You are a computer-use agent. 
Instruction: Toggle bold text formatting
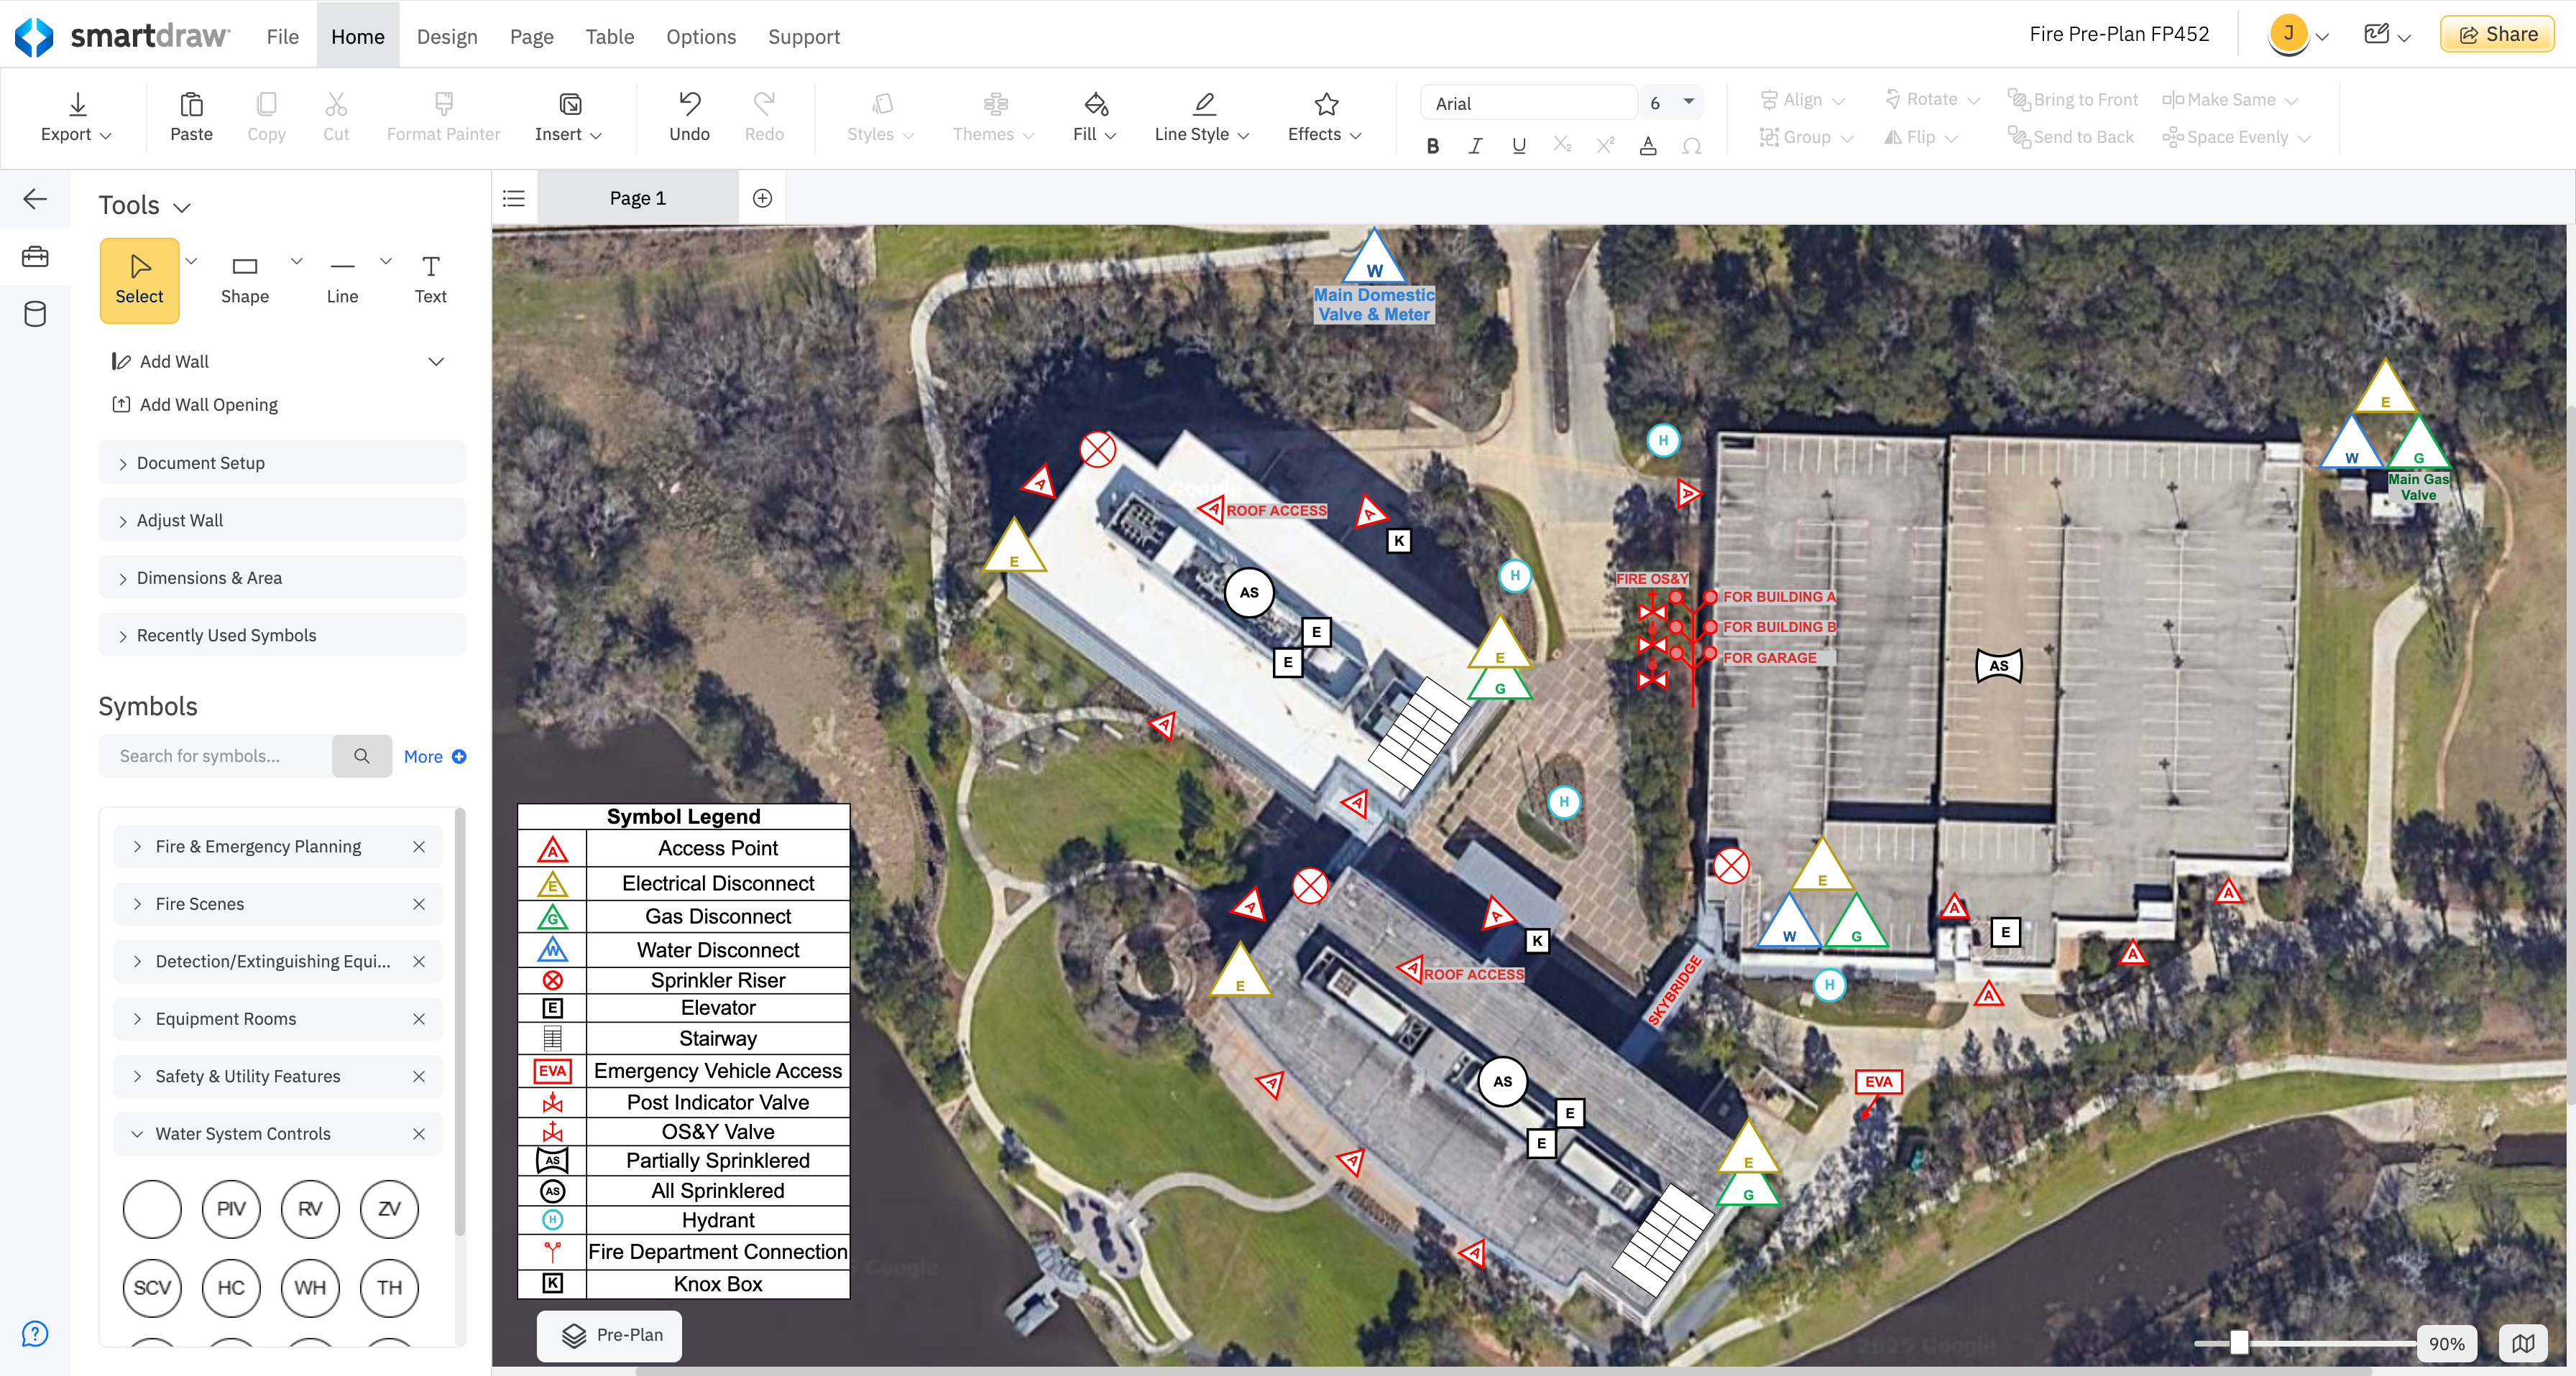pos(1432,146)
